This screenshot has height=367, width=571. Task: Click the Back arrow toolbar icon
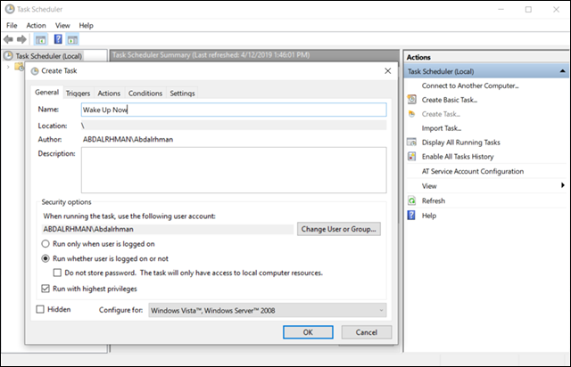[8, 39]
